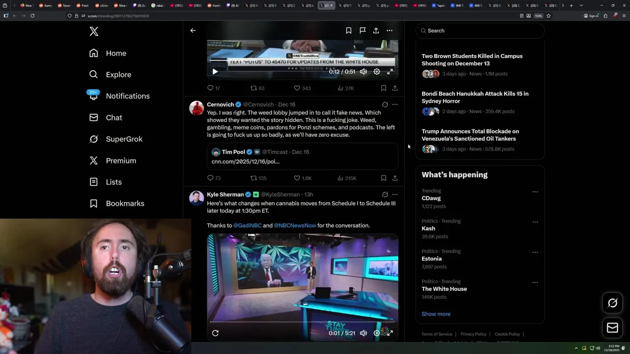Click the X logo in sidebar
This screenshot has height=354, width=630.
(x=94, y=31)
